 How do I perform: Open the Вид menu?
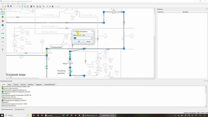click(x=18, y=4)
